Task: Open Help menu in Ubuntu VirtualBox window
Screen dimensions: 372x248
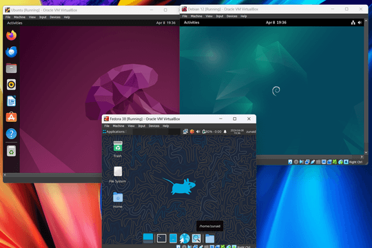Action: tap(67, 17)
